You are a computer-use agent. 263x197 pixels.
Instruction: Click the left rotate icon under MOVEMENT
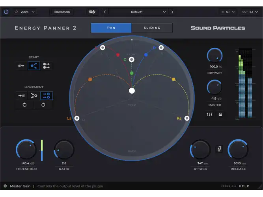[24, 105]
